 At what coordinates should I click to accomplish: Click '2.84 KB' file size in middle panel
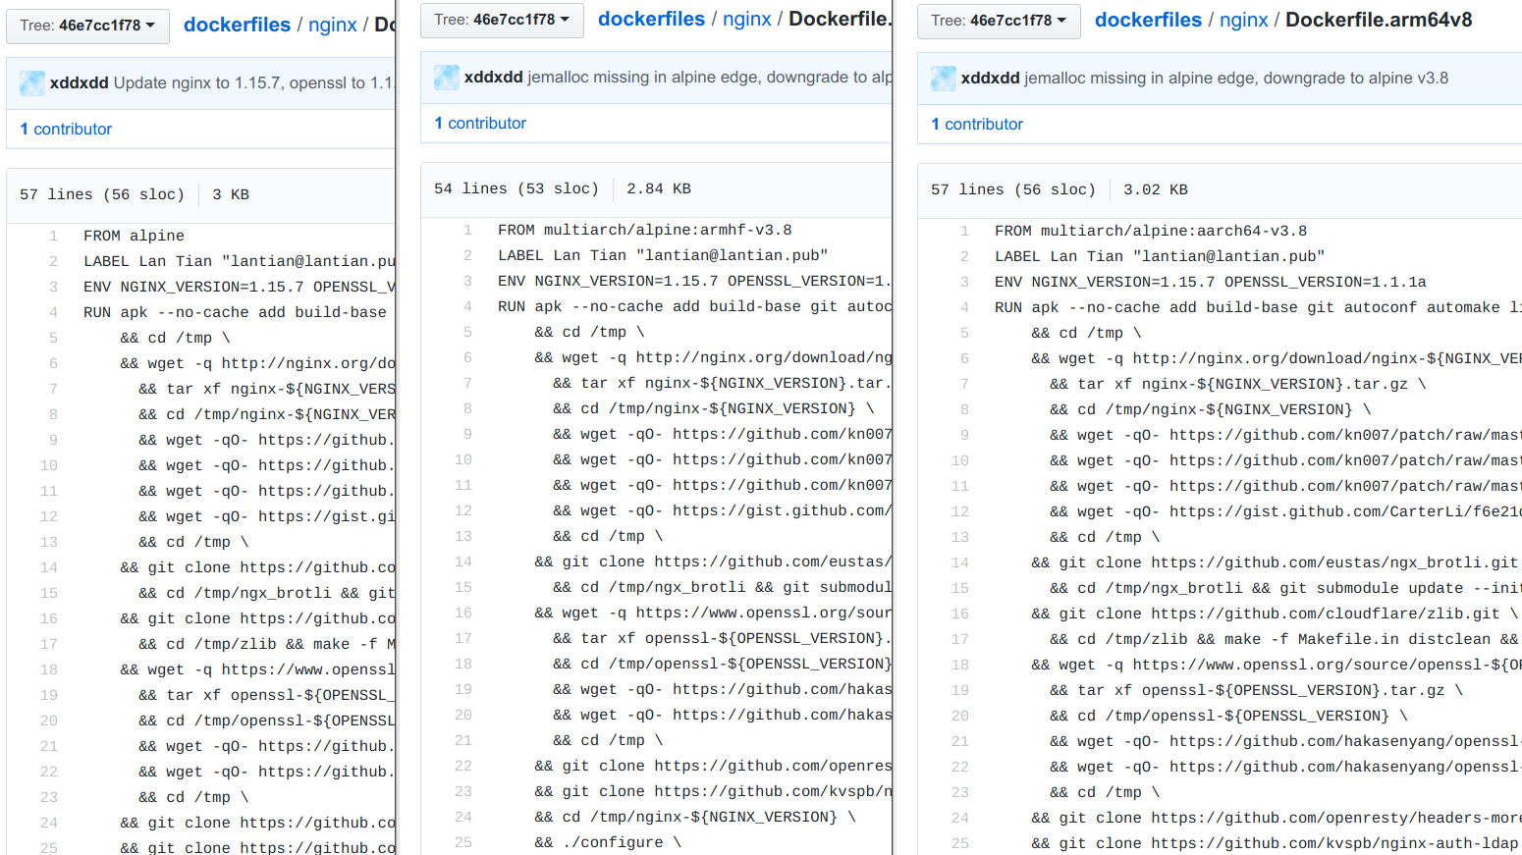pos(659,189)
